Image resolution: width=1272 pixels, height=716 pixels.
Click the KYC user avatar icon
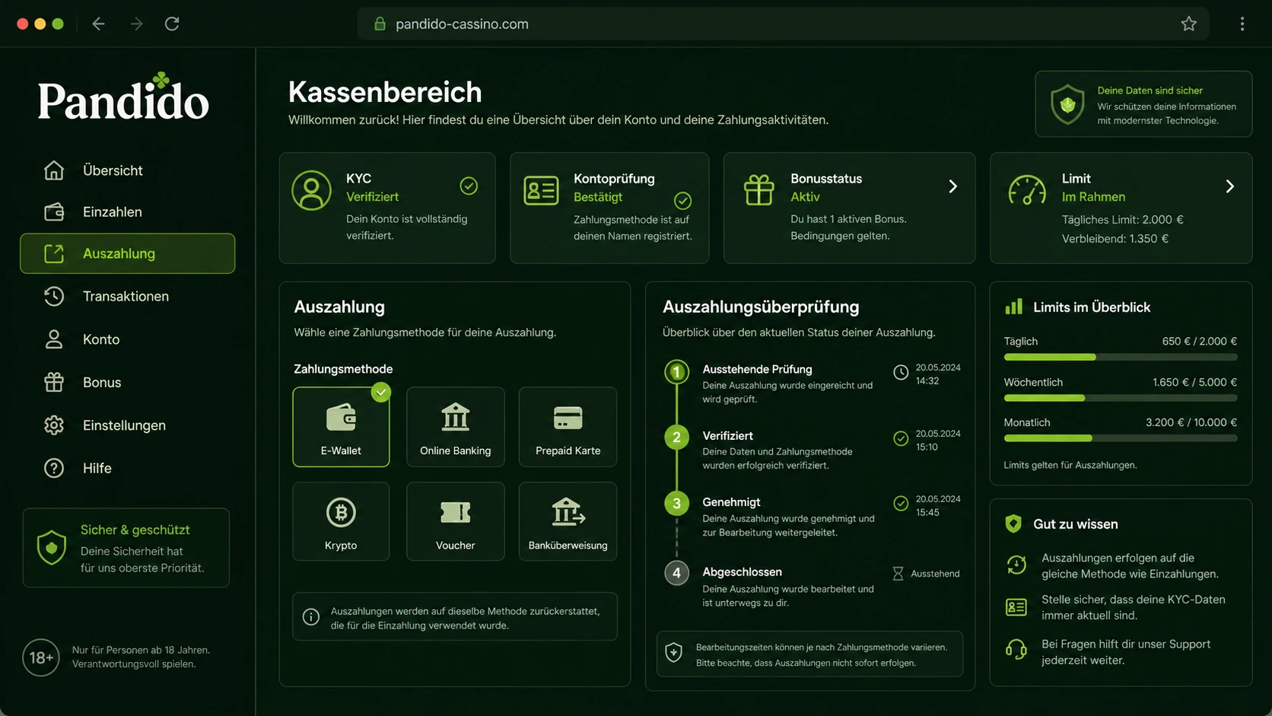point(312,190)
